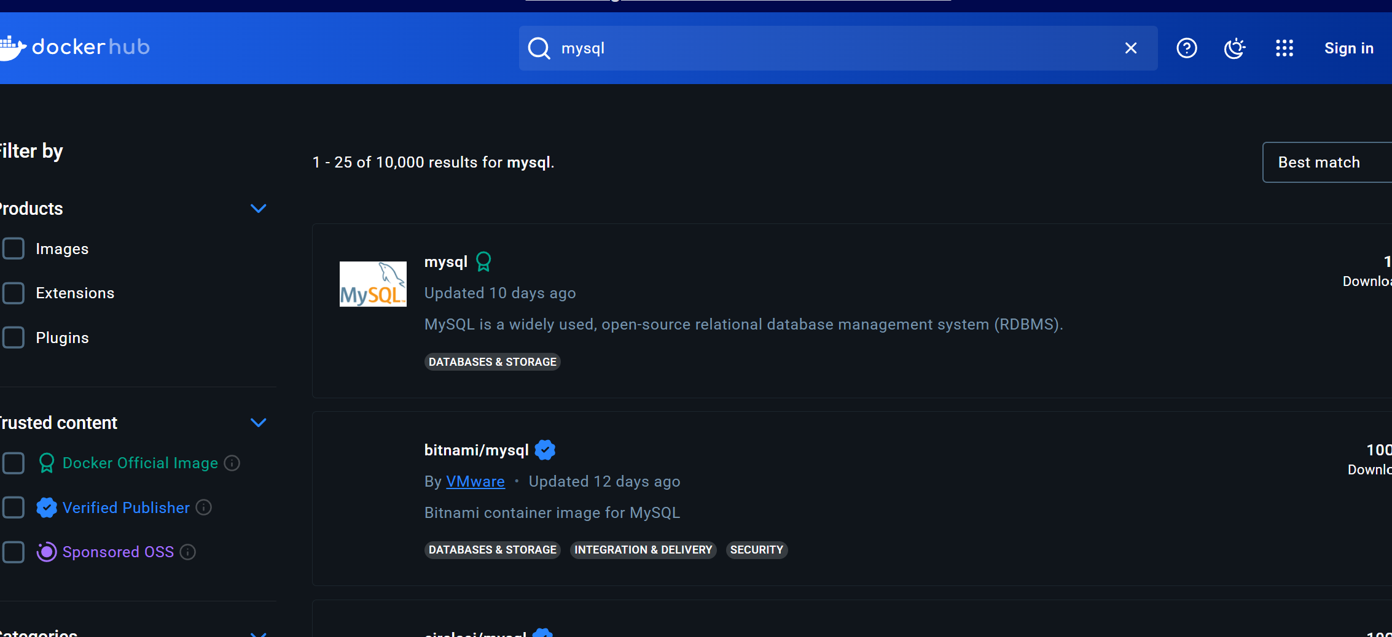Click the '1 - 25 of 10,000 results' text

[x=433, y=162]
